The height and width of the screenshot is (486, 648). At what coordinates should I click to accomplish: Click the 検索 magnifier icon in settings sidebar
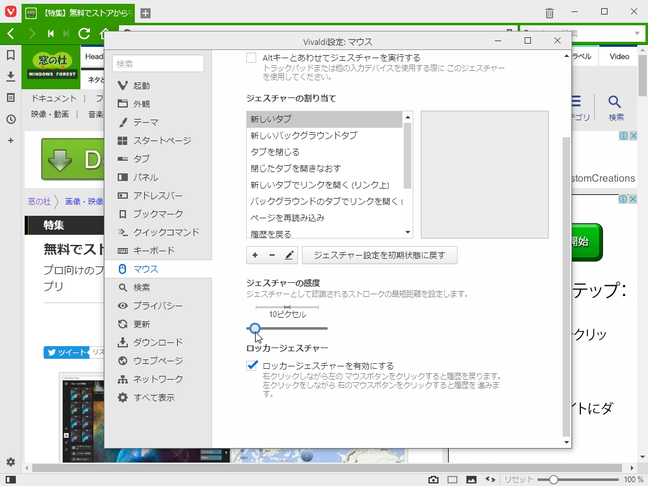pyautogui.click(x=123, y=287)
